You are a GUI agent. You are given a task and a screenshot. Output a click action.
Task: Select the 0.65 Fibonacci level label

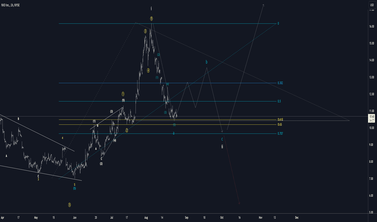point(280,125)
